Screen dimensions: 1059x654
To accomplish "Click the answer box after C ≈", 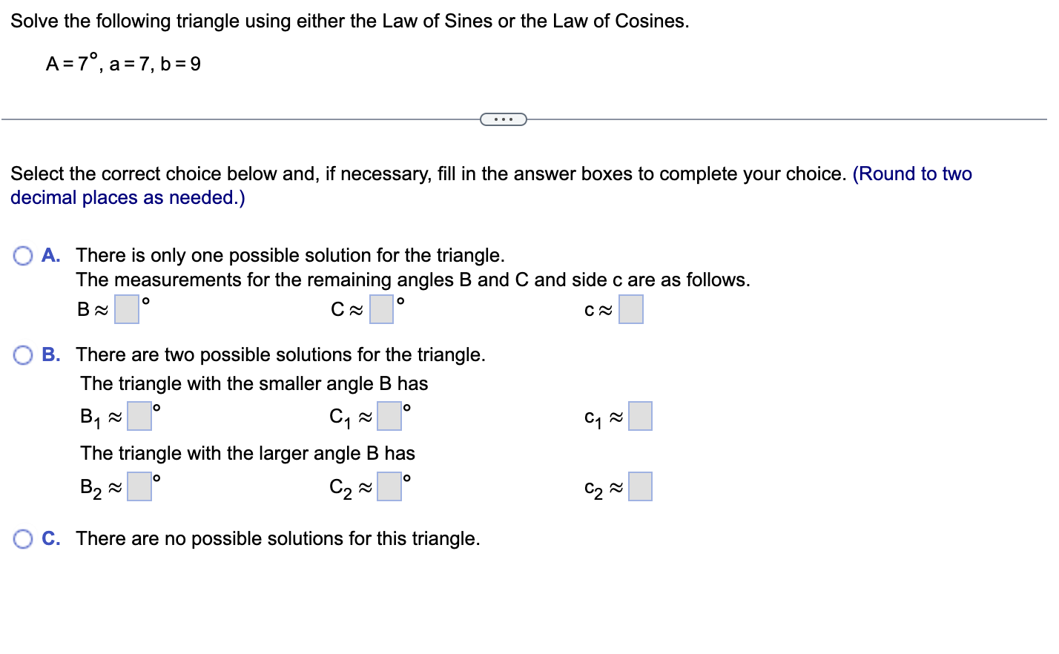I will click(x=381, y=308).
